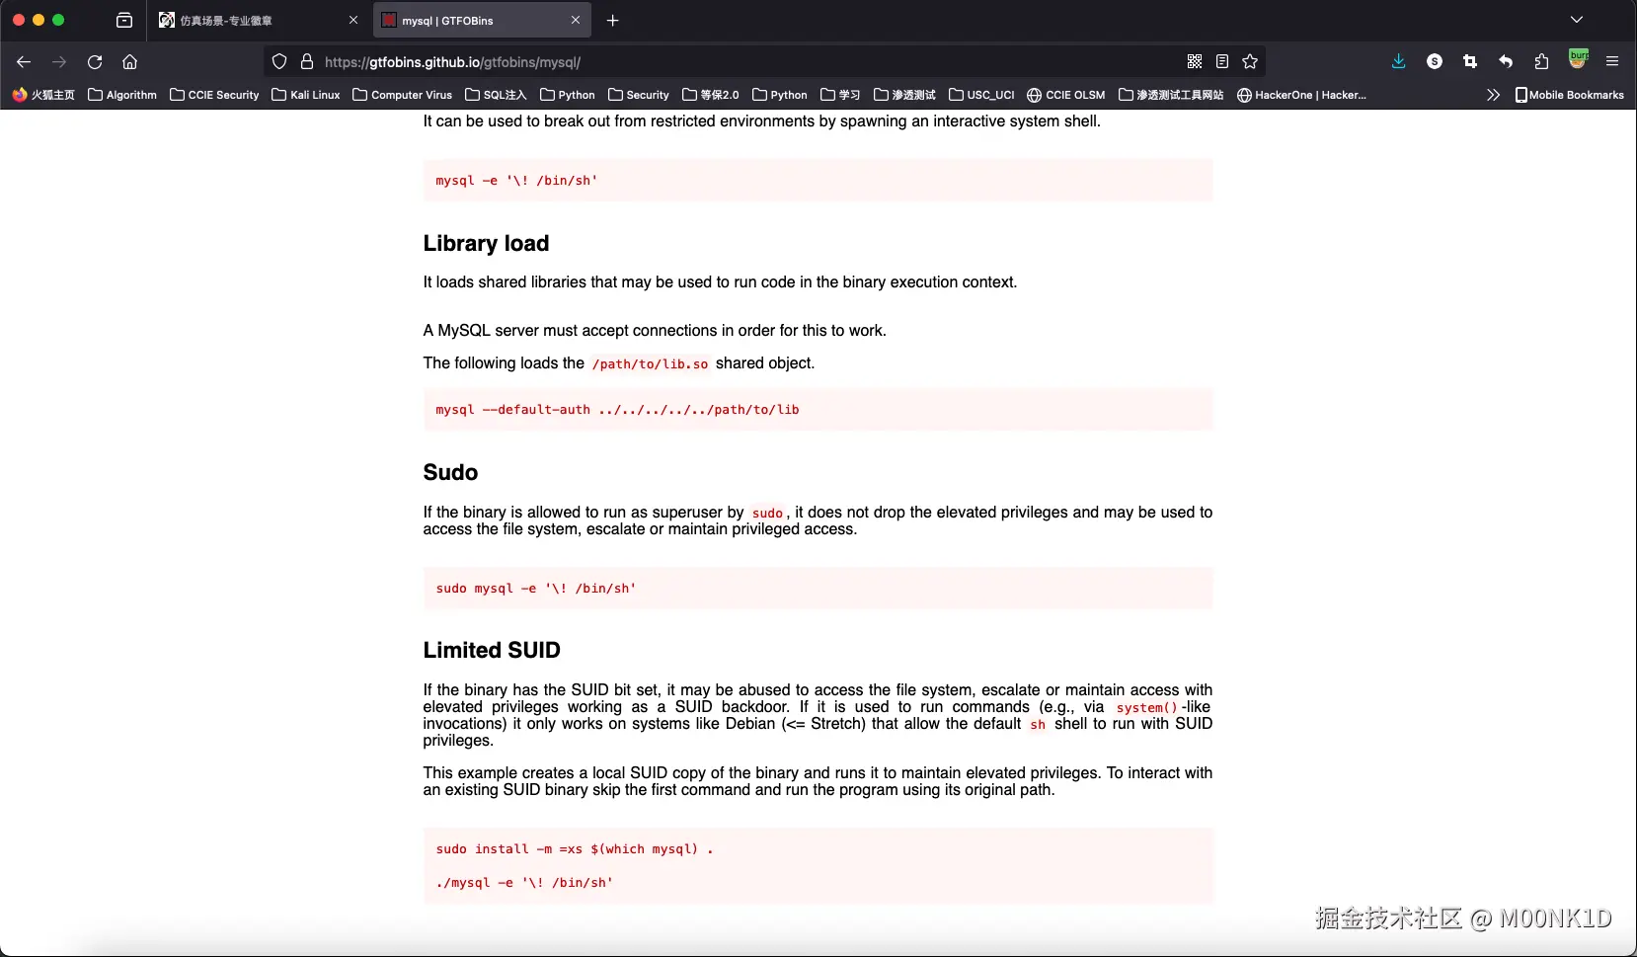Click the Limited SUID heading
Image resolution: width=1637 pixels, height=957 pixels.
[492, 650]
